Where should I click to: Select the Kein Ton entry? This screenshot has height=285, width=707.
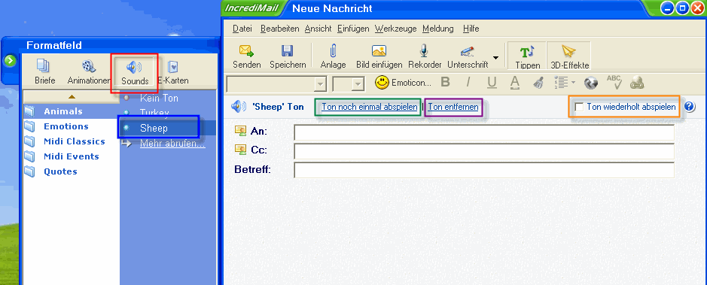click(159, 98)
